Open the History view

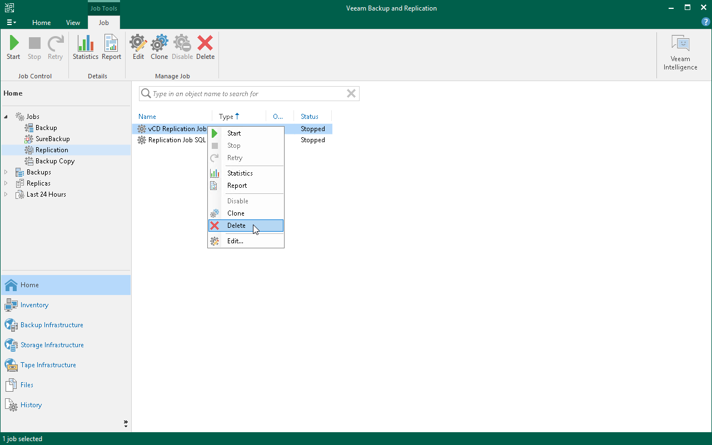point(31,404)
